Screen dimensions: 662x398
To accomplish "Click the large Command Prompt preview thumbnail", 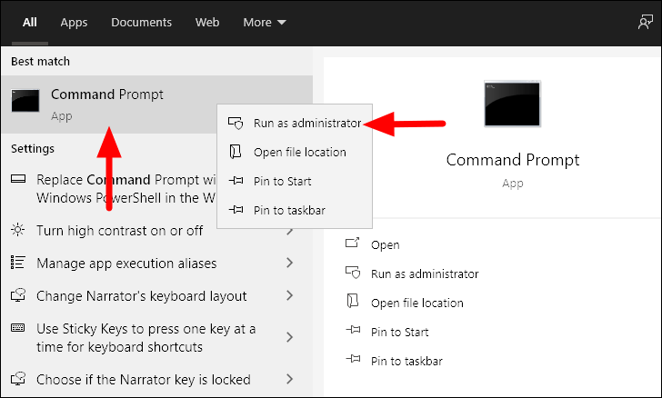I will [x=512, y=104].
